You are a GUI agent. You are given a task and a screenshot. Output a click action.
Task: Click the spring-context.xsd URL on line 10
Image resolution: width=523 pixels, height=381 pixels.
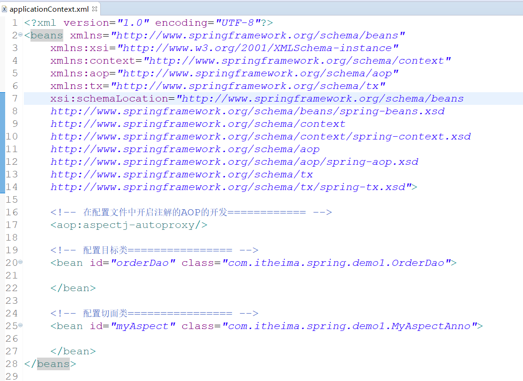pyautogui.click(x=261, y=137)
